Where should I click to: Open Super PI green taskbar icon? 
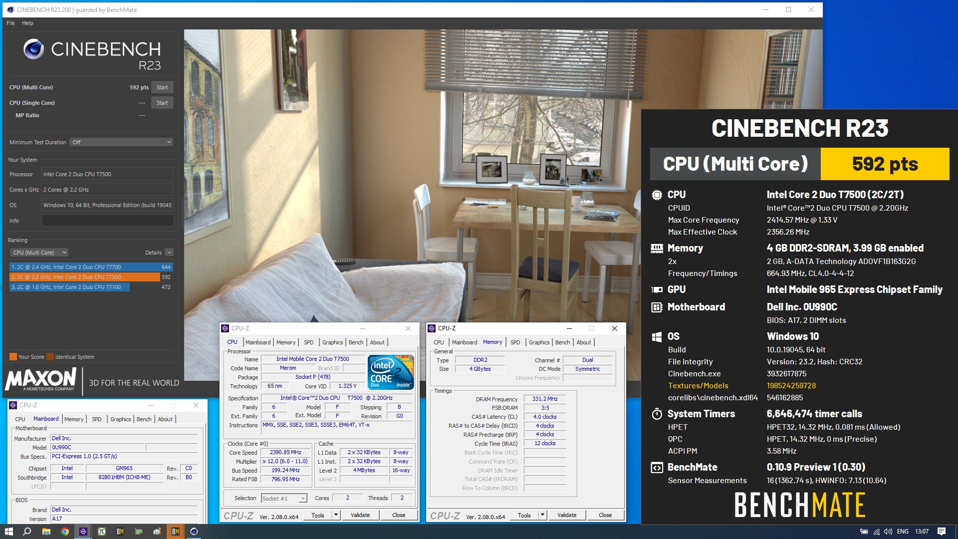102,532
